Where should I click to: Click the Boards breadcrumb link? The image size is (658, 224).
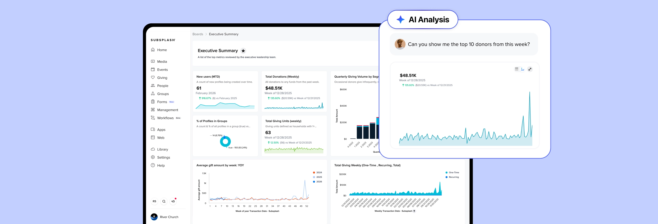198,34
